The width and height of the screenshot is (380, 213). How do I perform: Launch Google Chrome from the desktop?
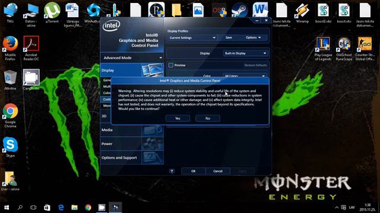[x=10, y=115]
